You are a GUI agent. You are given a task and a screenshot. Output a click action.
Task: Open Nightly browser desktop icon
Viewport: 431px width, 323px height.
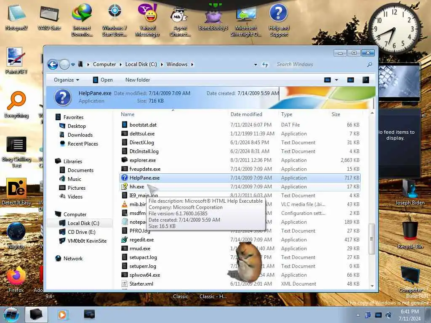pos(16,236)
